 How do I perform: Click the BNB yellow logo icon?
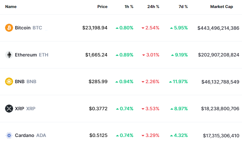tap(9, 82)
